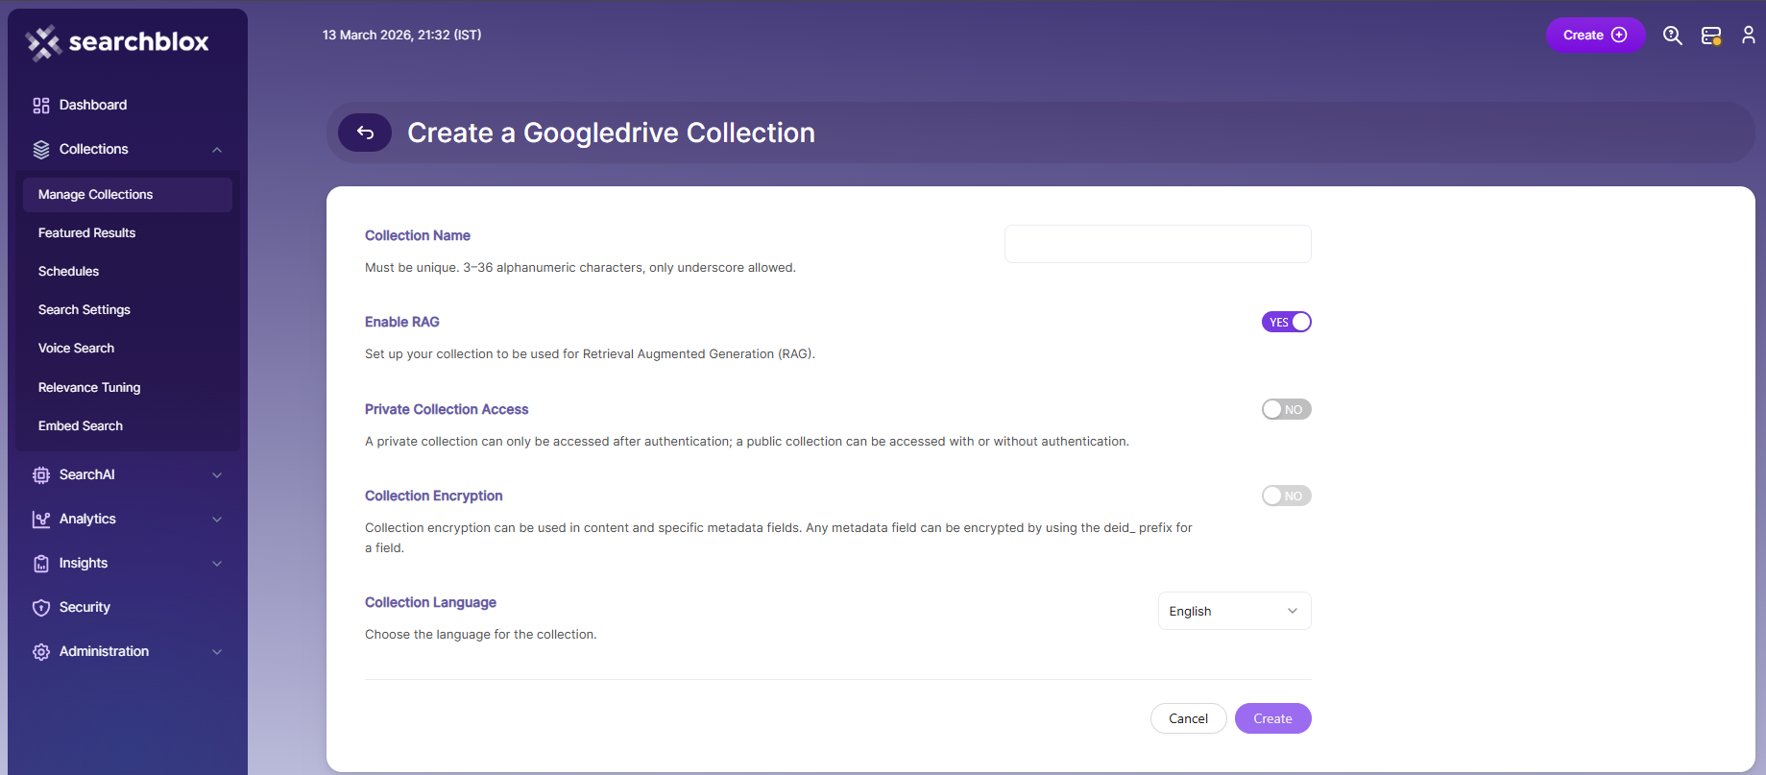Open the user profile icon
The width and height of the screenshot is (1766, 775).
1749,36
